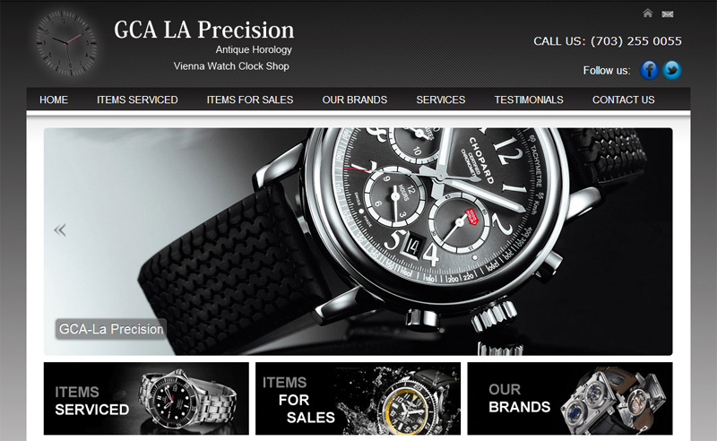Open the envelope email icon

668,14
